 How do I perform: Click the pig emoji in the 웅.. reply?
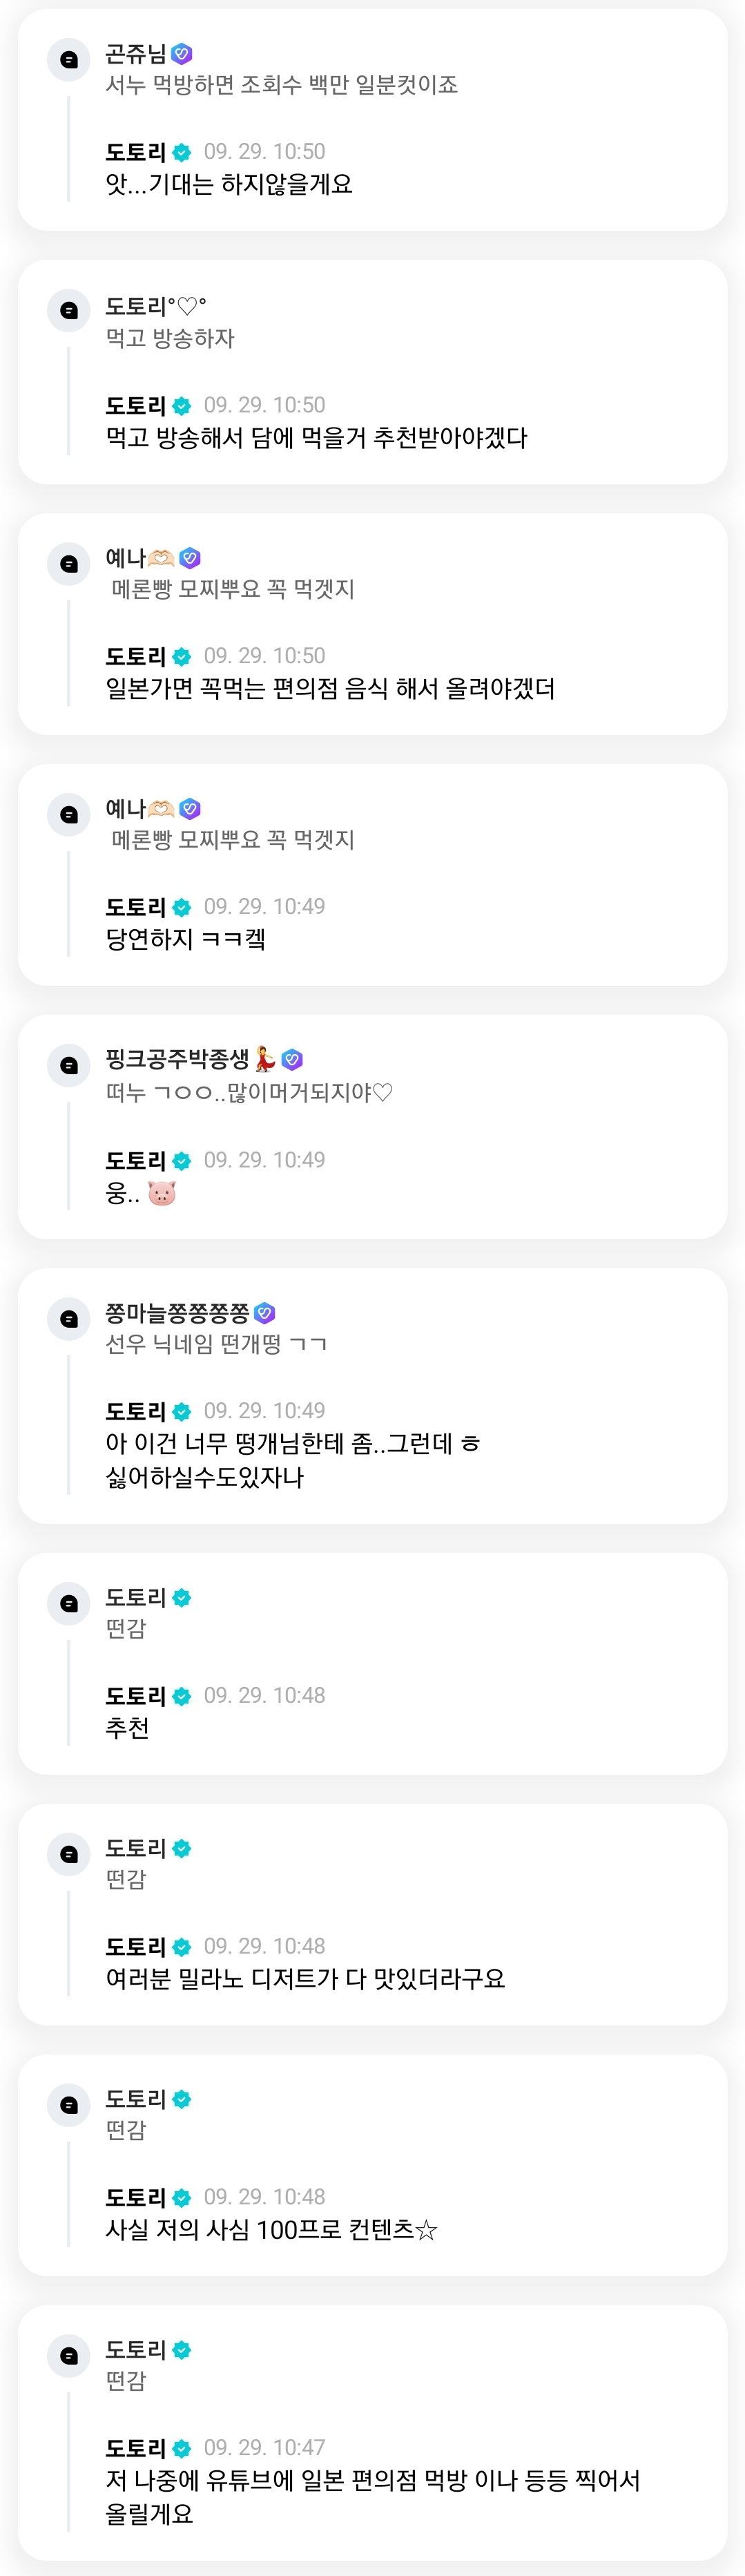click(x=162, y=1193)
